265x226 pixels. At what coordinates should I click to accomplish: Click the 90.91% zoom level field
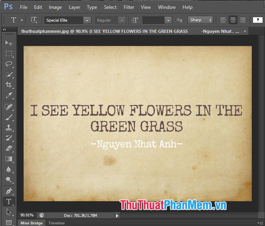click(27, 215)
